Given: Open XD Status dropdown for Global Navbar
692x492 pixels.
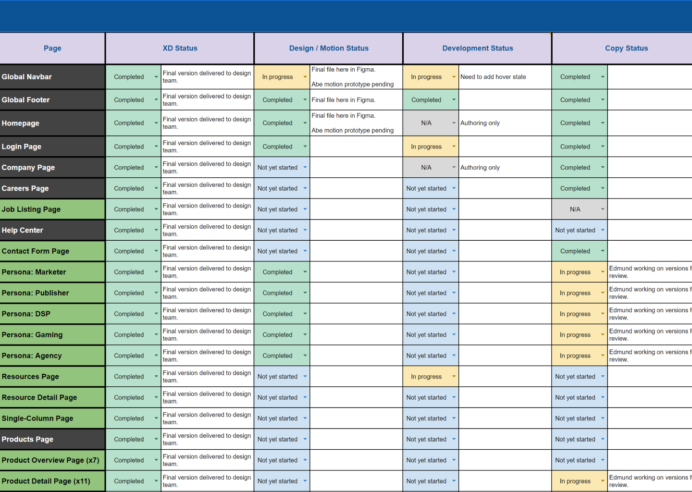Looking at the screenshot, I should (156, 77).
